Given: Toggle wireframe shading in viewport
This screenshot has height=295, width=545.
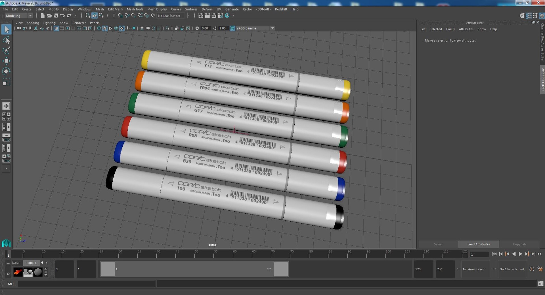Looking at the screenshot, I should click(x=99, y=28).
